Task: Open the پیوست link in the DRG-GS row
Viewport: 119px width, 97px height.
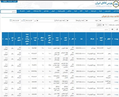Action: coord(116,71)
